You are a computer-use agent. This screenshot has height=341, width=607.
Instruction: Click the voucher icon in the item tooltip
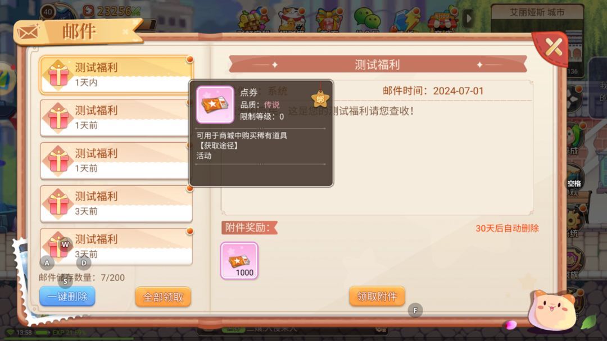(215, 104)
